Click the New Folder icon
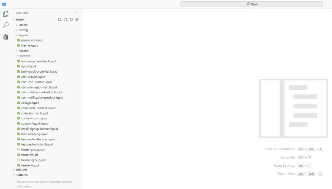Image resolution: width=332 pixels, height=189 pixels. point(65,19)
